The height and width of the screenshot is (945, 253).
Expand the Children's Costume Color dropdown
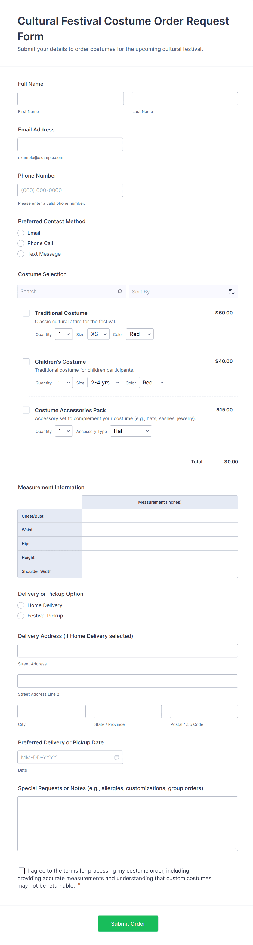click(x=152, y=383)
